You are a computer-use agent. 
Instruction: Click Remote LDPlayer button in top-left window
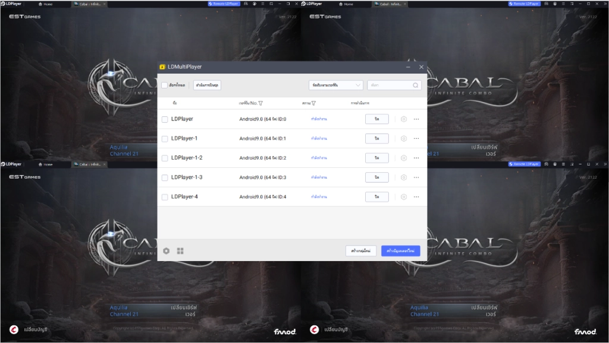(x=224, y=4)
